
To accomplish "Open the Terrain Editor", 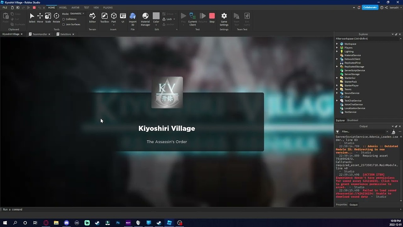I will [92, 18].
